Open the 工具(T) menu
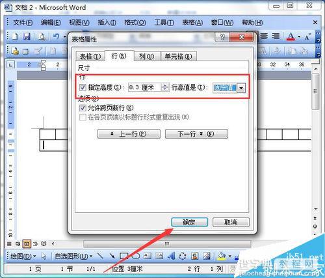 (x=164, y=22)
